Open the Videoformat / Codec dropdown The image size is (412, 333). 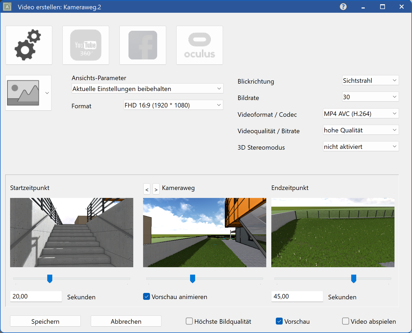pyautogui.click(x=360, y=114)
